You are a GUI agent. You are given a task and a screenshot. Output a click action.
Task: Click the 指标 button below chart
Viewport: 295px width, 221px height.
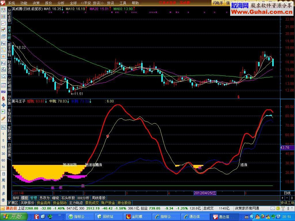[x=16, y=198]
